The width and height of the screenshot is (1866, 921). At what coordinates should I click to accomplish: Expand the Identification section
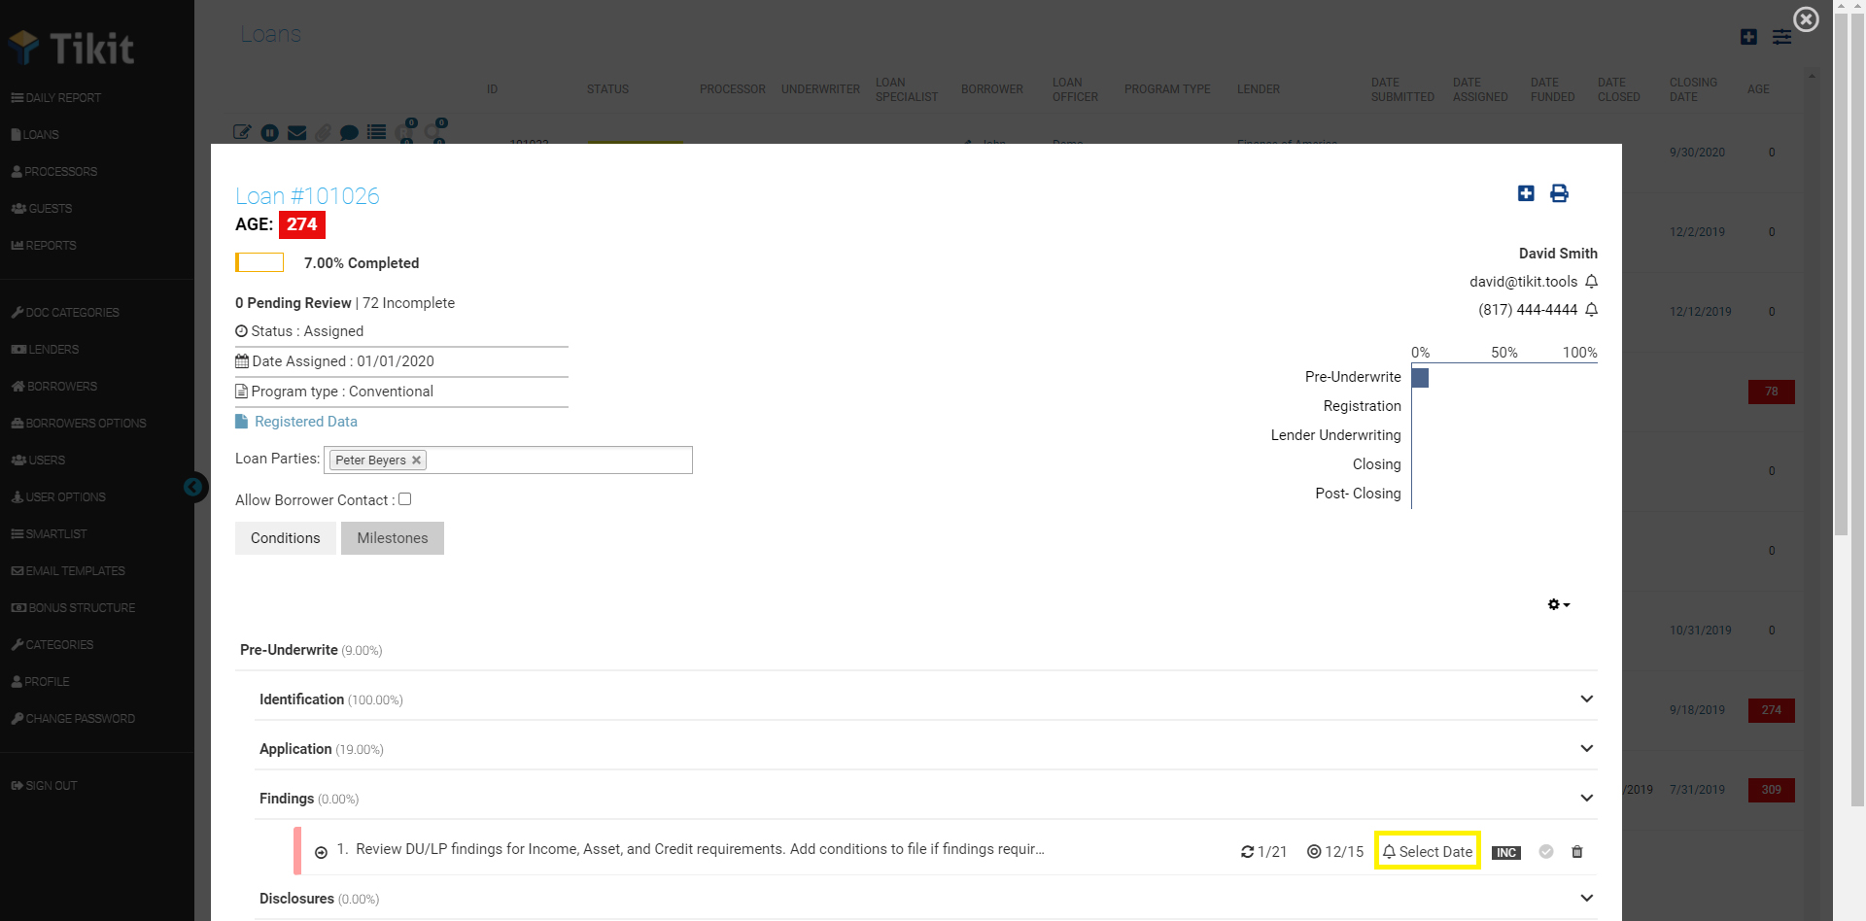click(1586, 699)
